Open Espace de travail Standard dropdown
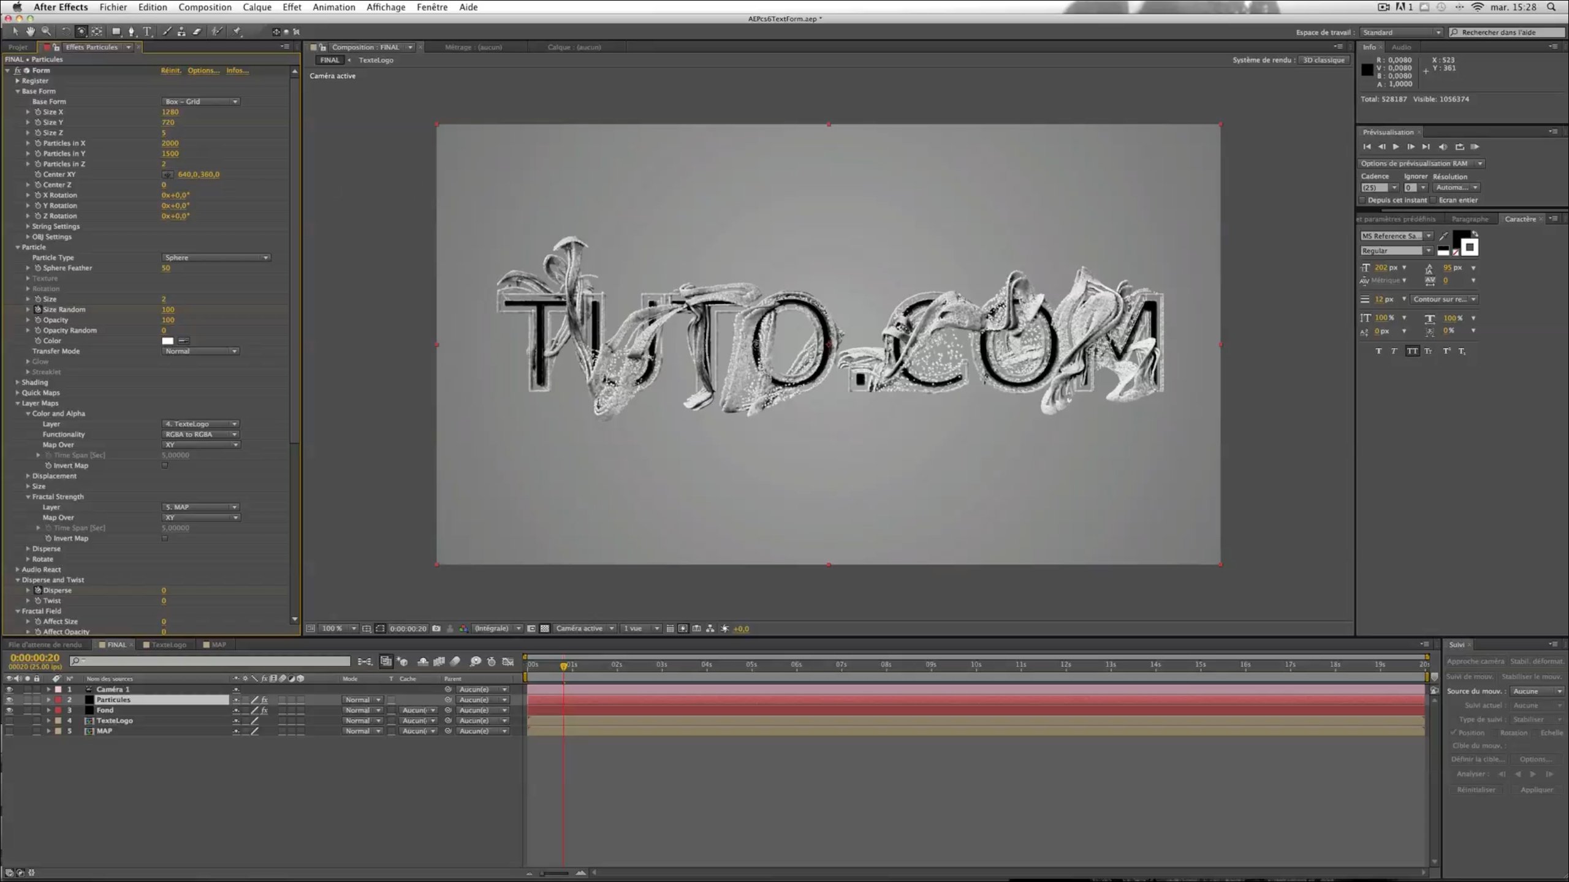 pos(1402,32)
